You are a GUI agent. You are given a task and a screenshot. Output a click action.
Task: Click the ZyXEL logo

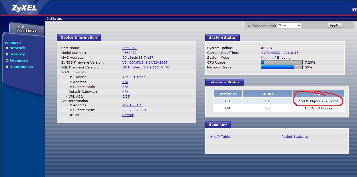coord(24,8)
